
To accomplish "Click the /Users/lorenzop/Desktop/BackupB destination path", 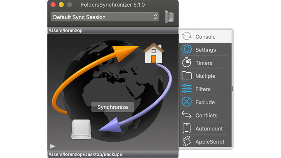I will [113, 154].
